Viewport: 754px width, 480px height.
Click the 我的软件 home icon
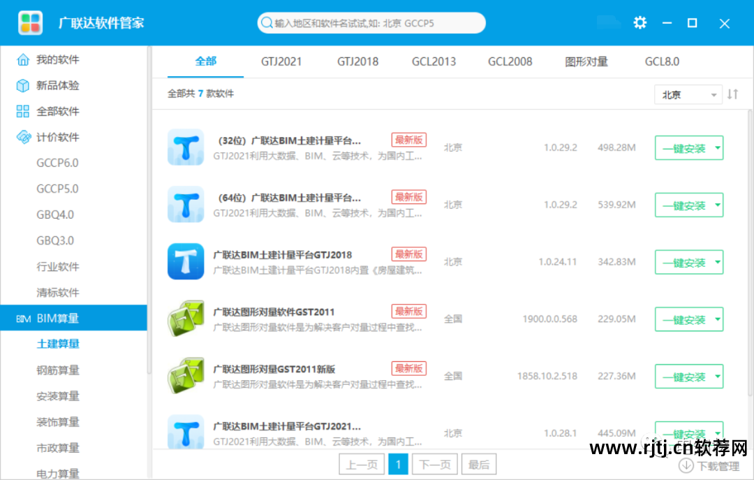(x=22, y=59)
